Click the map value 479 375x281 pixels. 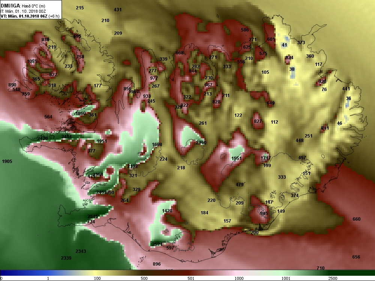click(x=239, y=184)
